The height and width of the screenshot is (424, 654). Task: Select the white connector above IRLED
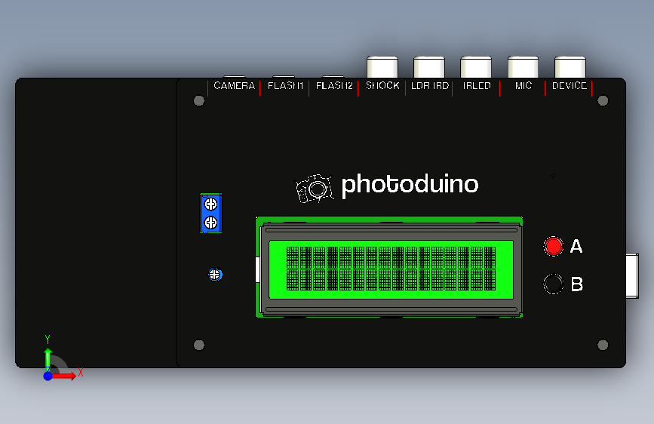476,67
